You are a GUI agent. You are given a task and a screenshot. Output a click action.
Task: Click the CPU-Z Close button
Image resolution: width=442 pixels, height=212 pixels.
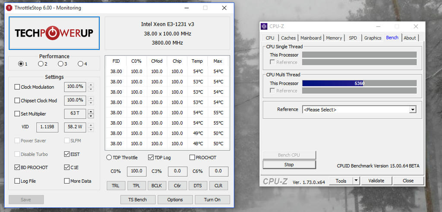(x=408, y=181)
